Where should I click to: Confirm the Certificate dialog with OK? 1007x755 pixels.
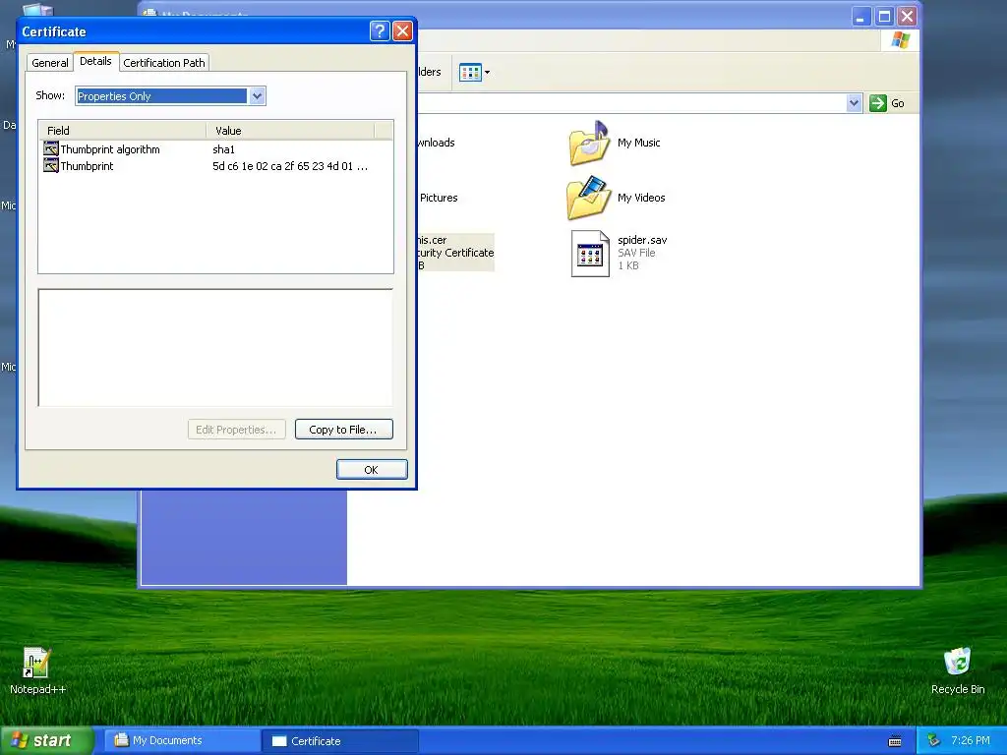(371, 469)
